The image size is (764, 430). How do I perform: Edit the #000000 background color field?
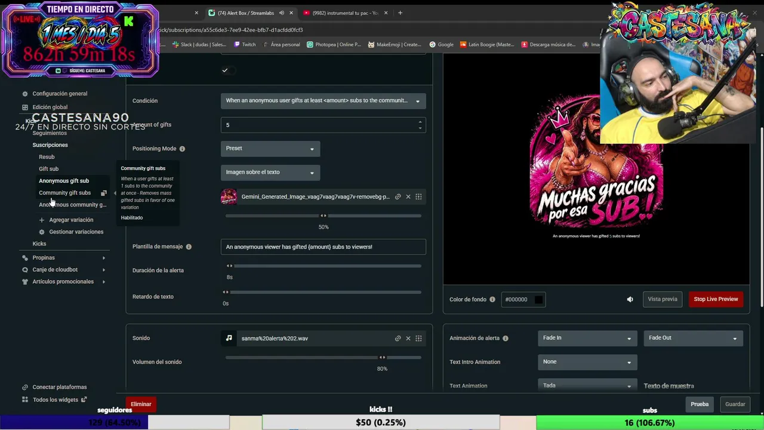point(518,300)
